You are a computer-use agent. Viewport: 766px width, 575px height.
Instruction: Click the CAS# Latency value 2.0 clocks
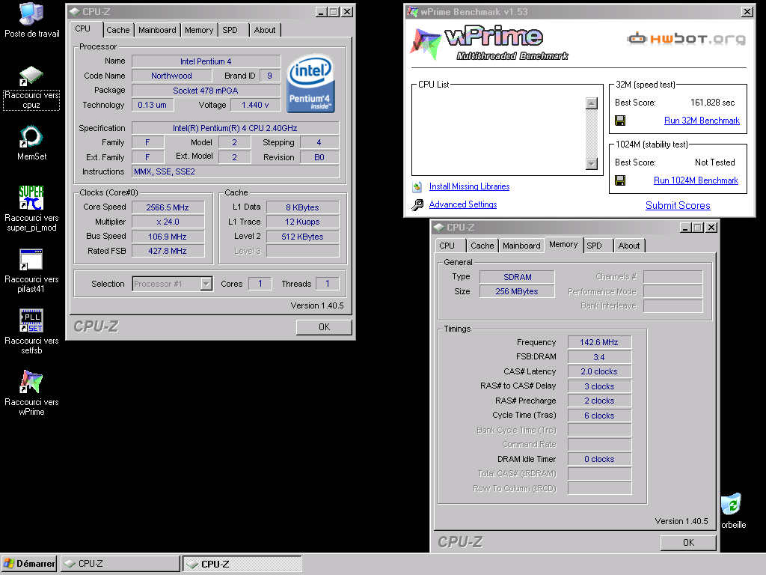[599, 371]
